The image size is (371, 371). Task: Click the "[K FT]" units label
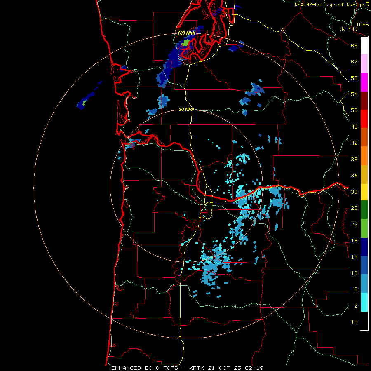(x=348, y=28)
